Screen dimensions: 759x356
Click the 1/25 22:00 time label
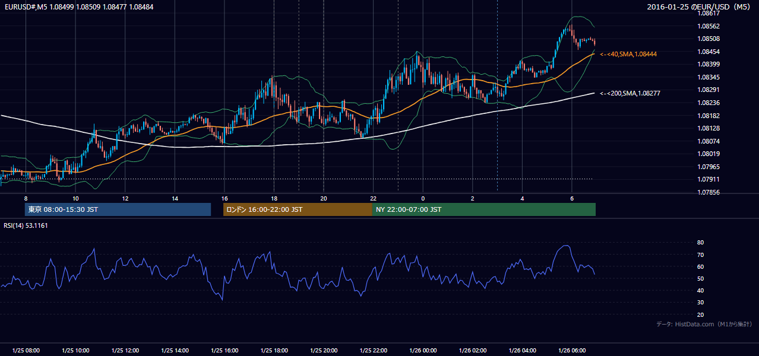coord(373,351)
